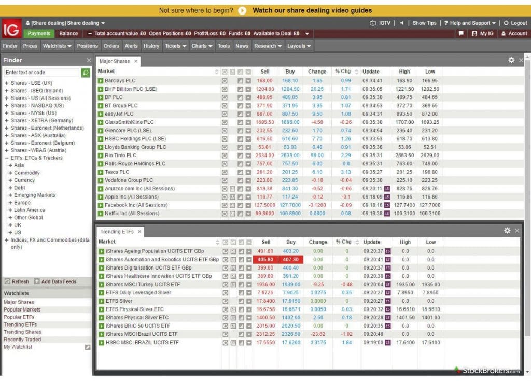Click green deal arrow beside Tesco PLC
This screenshot has height=381, width=531.
(101, 172)
